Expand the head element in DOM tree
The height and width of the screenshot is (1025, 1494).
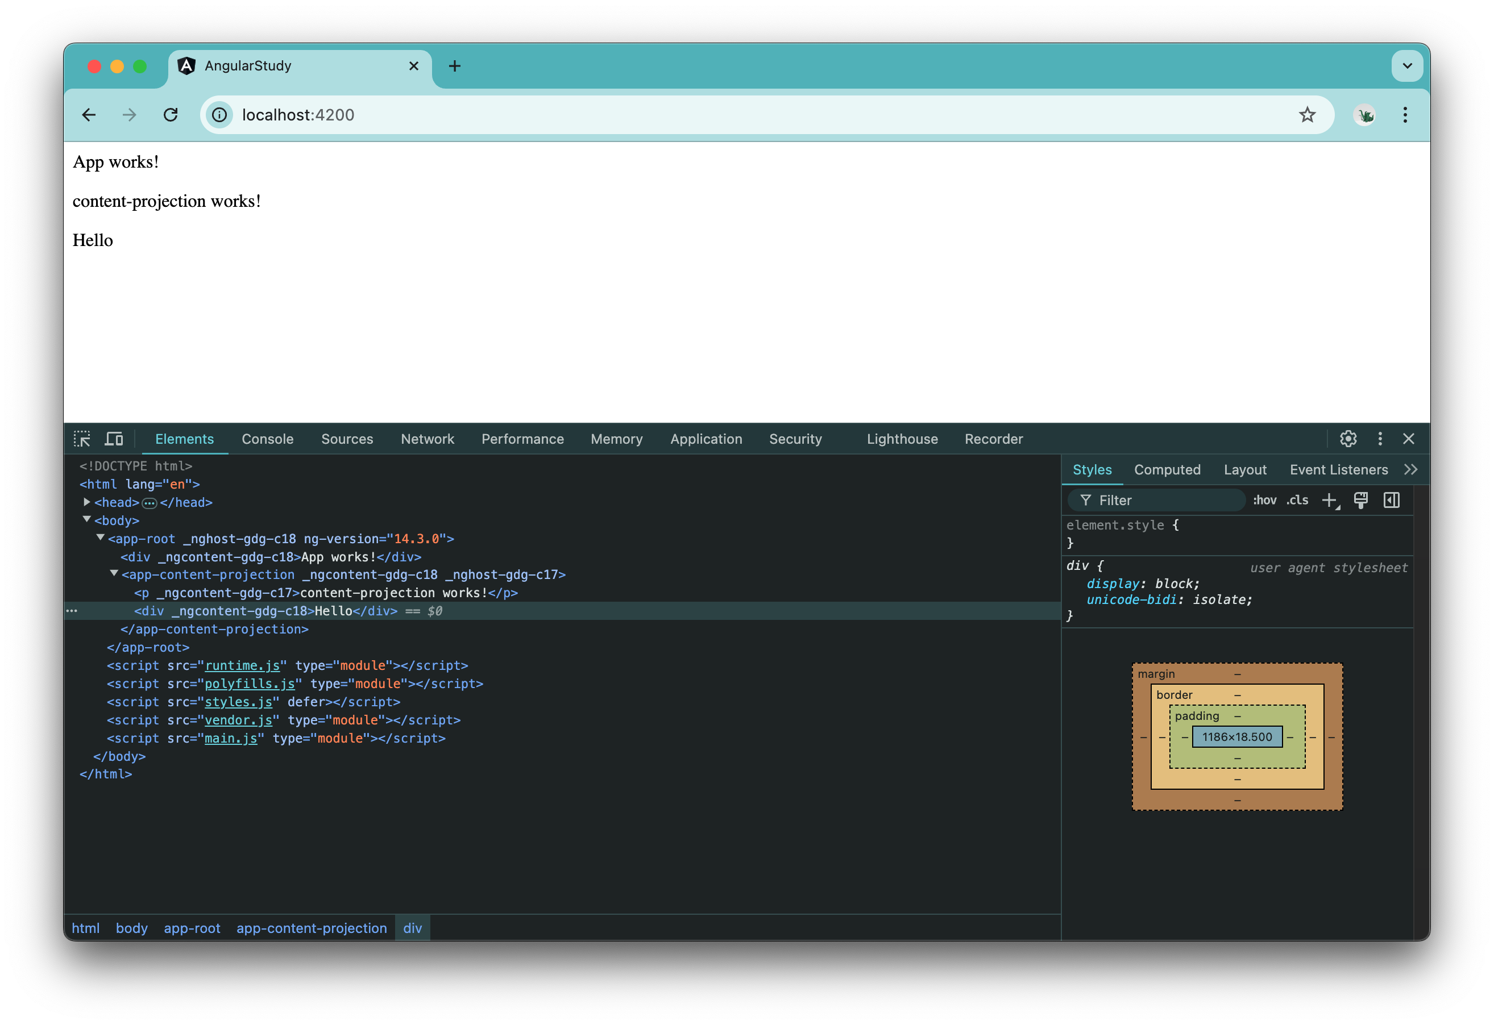click(x=87, y=502)
